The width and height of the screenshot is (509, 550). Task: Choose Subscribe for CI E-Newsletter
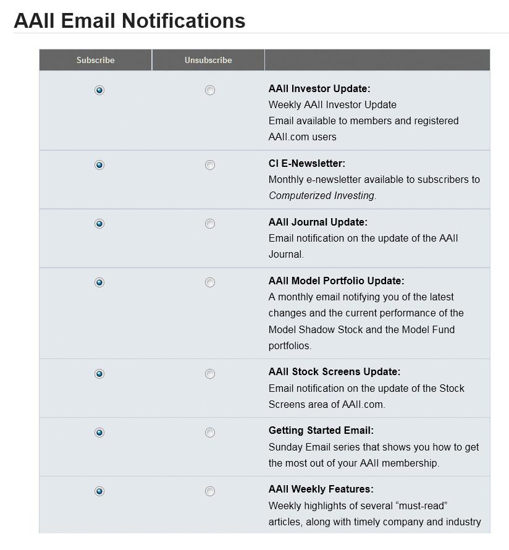[99, 165]
